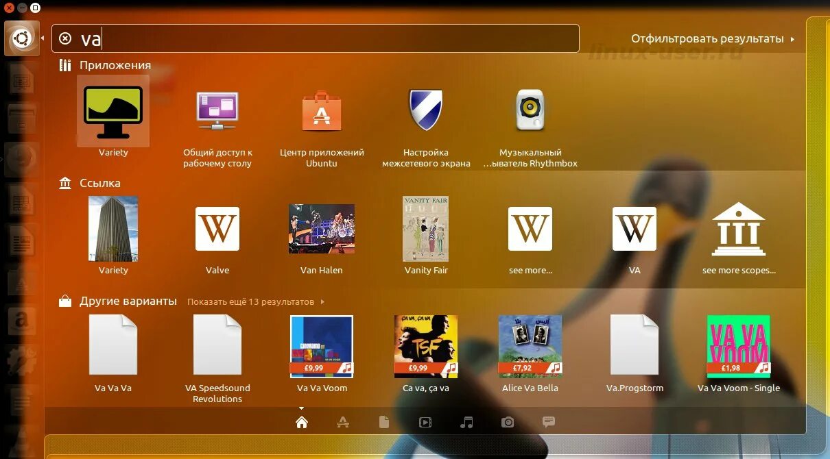Open the Amazon launcher icon
This screenshot has width=830, height=459.
22,321
